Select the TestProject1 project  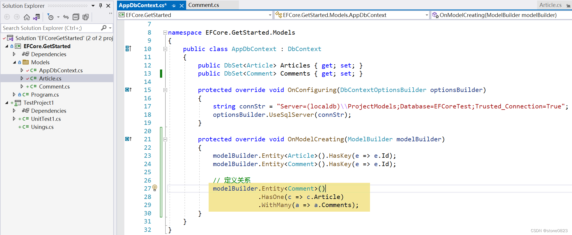pos(39,103)
